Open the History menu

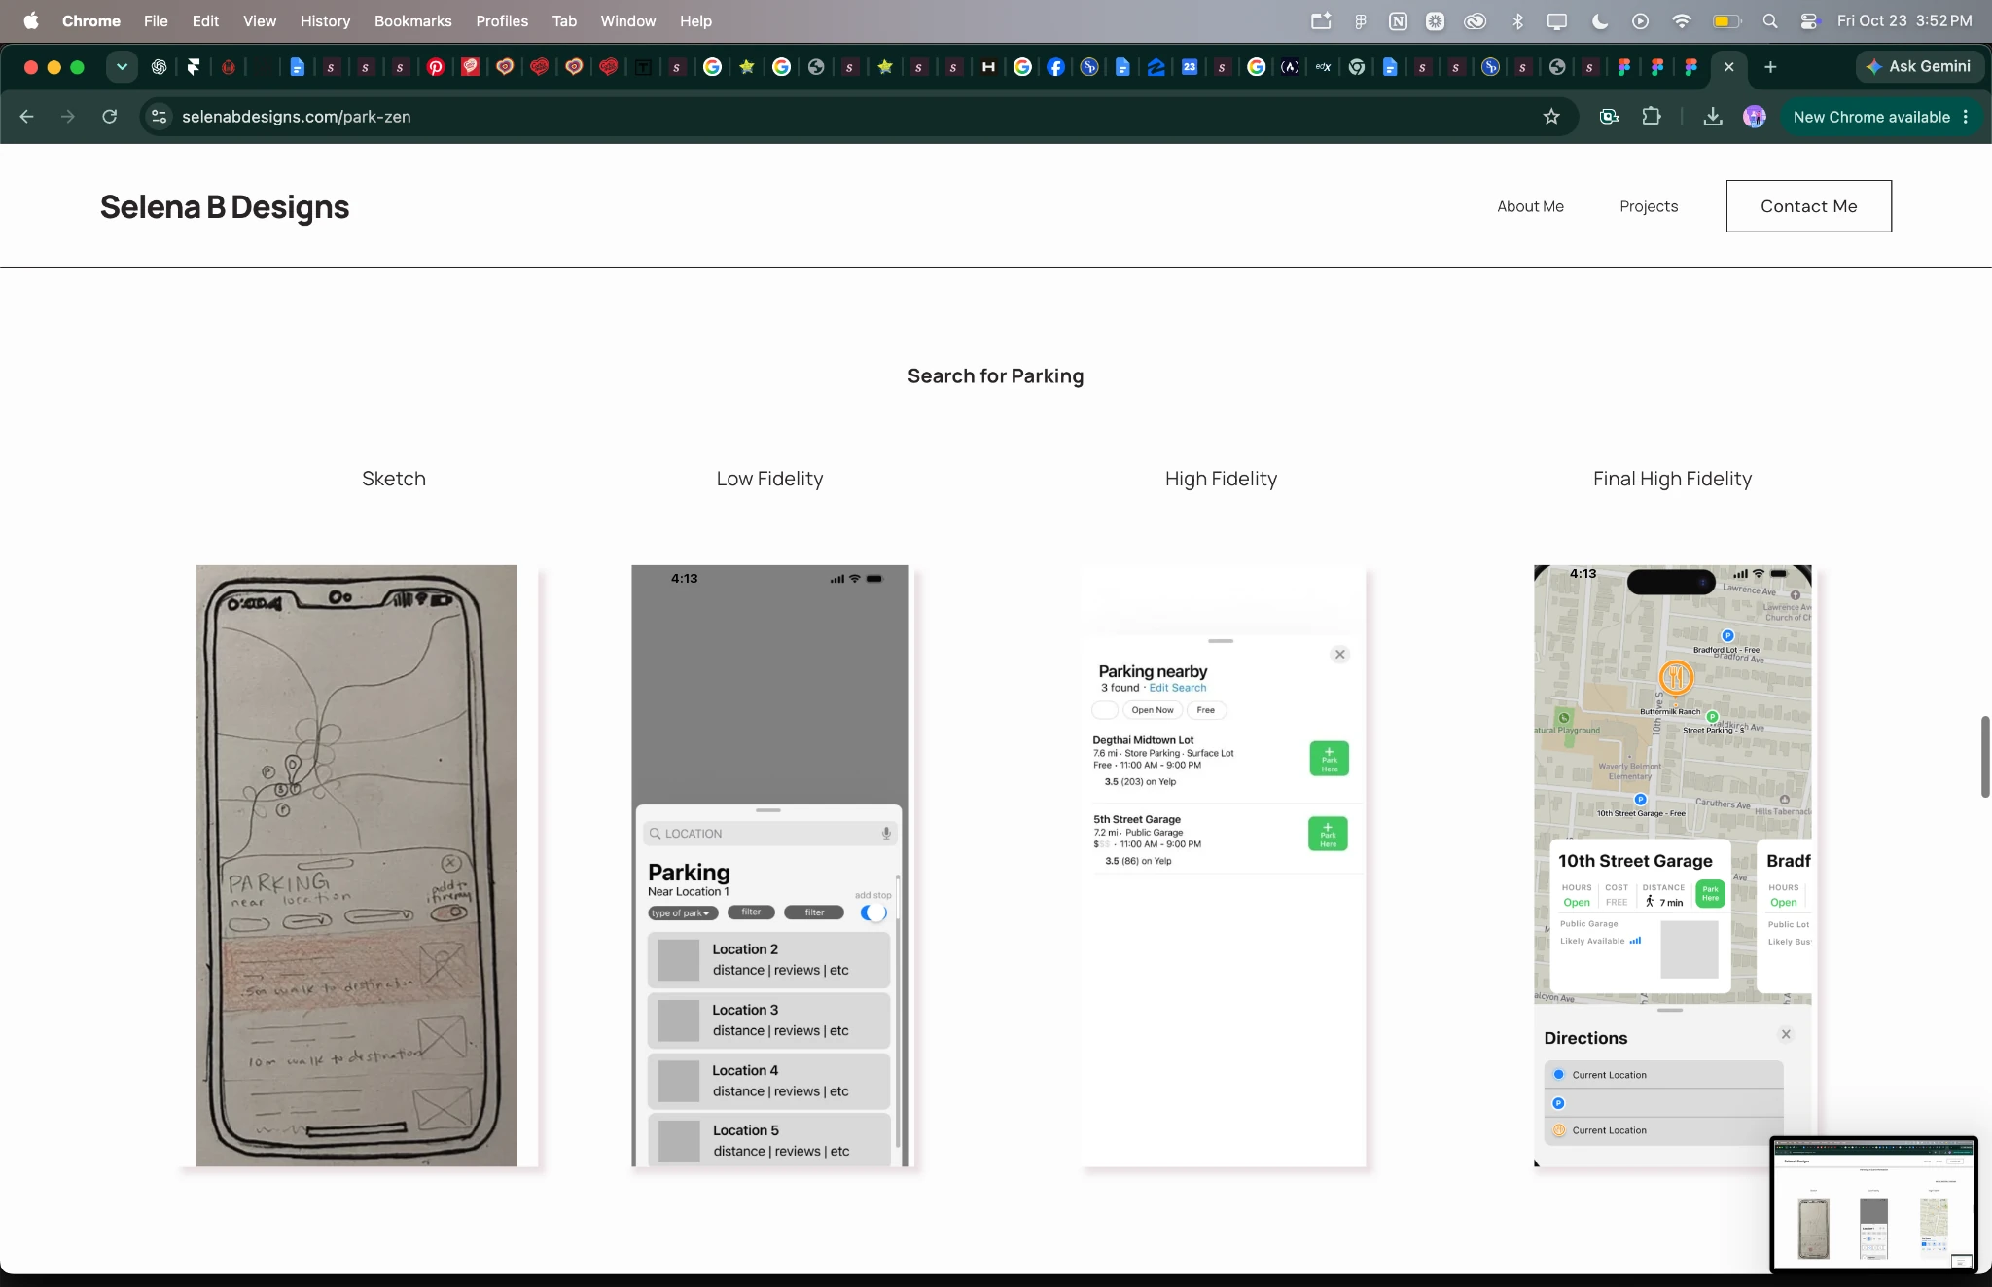pyautogui.click(x=325, y=20)
